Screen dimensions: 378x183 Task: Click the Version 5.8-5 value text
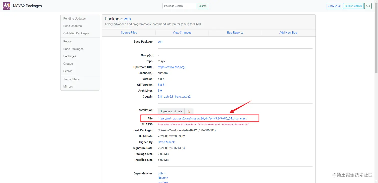(161, 79)
